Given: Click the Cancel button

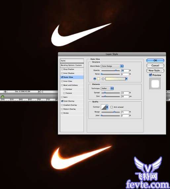Looking at the screenshot, I should (155, 65).
